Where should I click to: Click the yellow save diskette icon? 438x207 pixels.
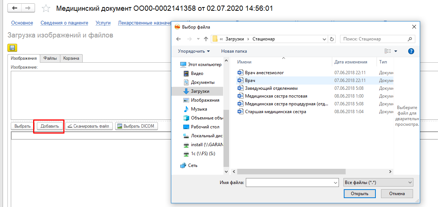pos(12,47)
